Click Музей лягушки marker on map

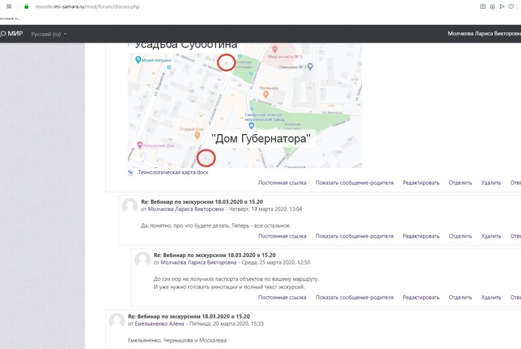click(138, 60)
